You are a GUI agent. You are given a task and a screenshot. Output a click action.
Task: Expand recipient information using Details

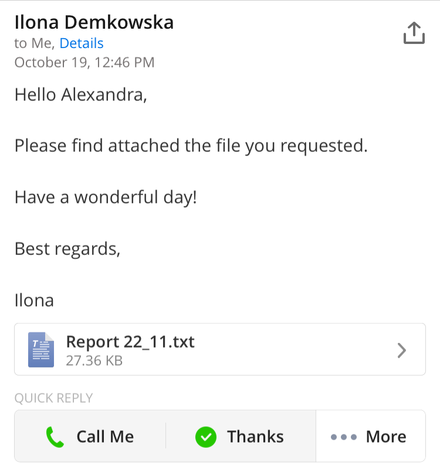click(x=82, y=43)
